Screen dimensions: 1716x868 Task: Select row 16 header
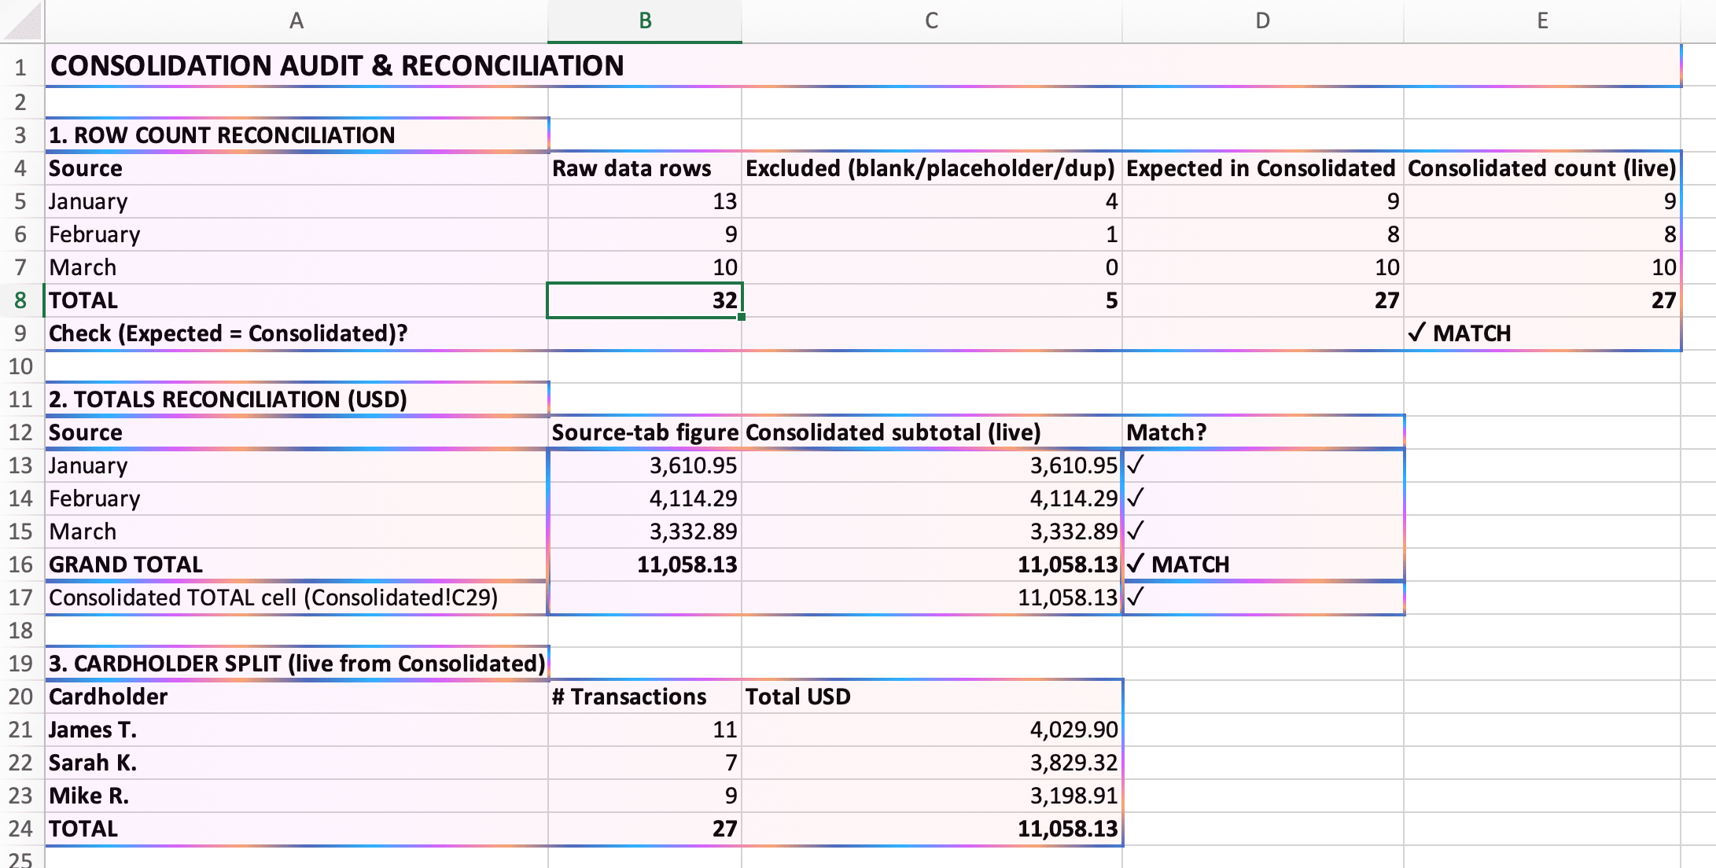pos(21,565)
